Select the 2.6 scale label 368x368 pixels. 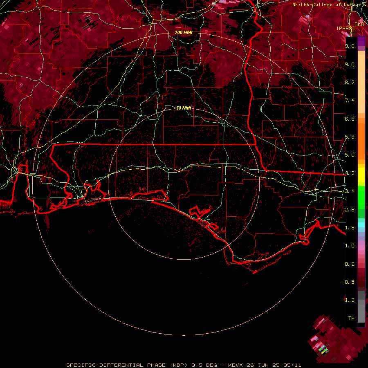click(x=350, y=210)
